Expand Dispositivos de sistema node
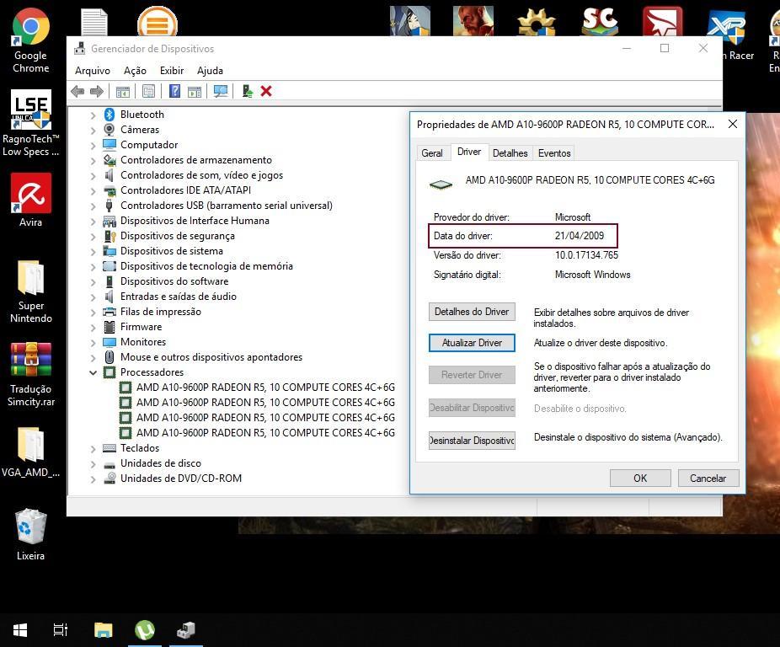Image resolution: width=780 pixels, height=647 pixels. pyautogui.click(x=93, y=252)
